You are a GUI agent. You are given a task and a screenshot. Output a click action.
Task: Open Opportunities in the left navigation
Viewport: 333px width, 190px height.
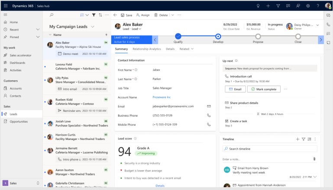(19, 121)
